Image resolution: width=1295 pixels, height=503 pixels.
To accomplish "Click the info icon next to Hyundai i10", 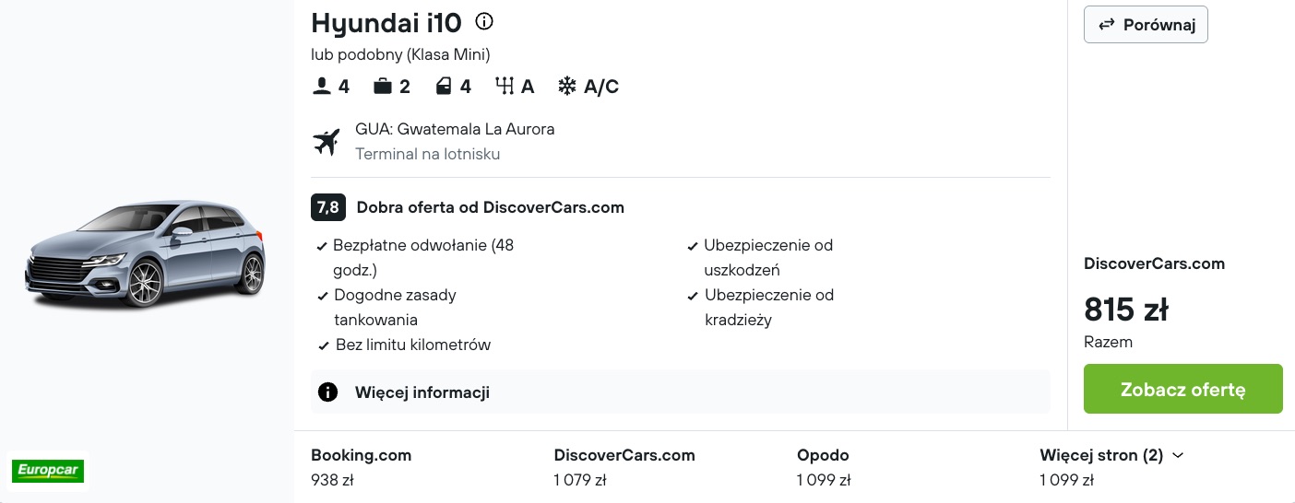I will pyautogui.click(x=484, y=21).
